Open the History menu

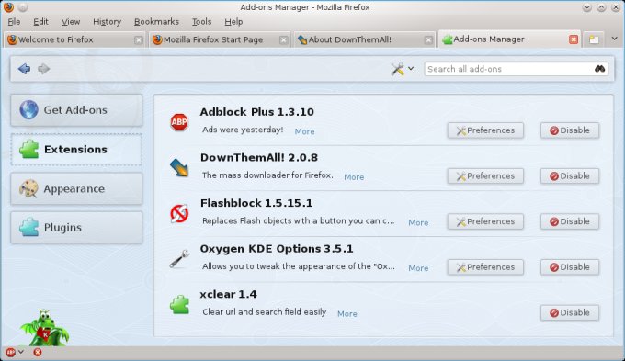[x=107, y=21]
